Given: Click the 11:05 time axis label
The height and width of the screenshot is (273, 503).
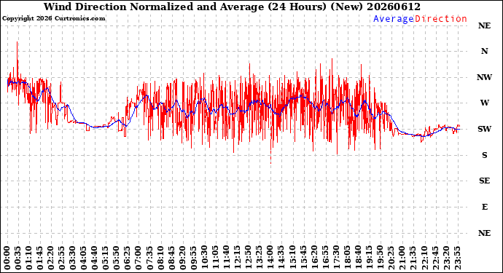Looking at the screenshot, I should coord(215,258).
